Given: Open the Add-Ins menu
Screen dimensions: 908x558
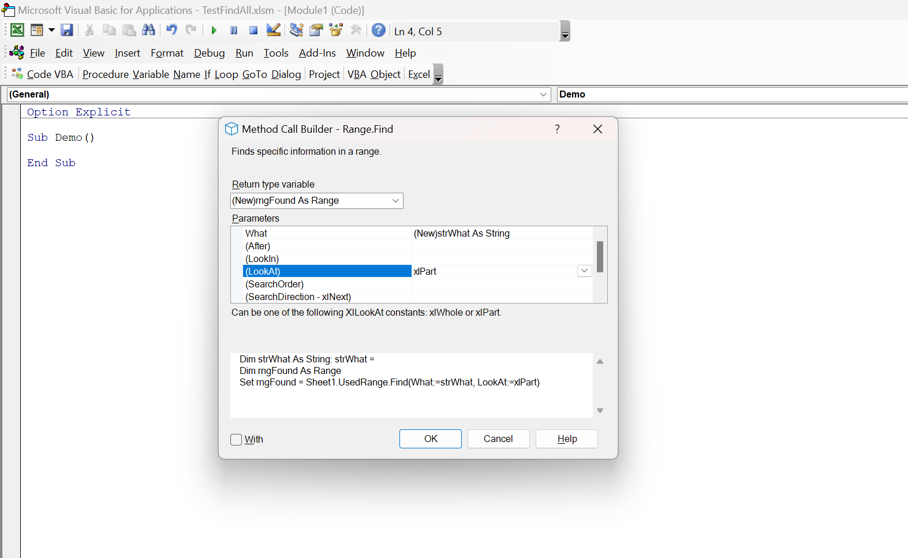Looking at the screenshot, I should [x=317, y=53].
